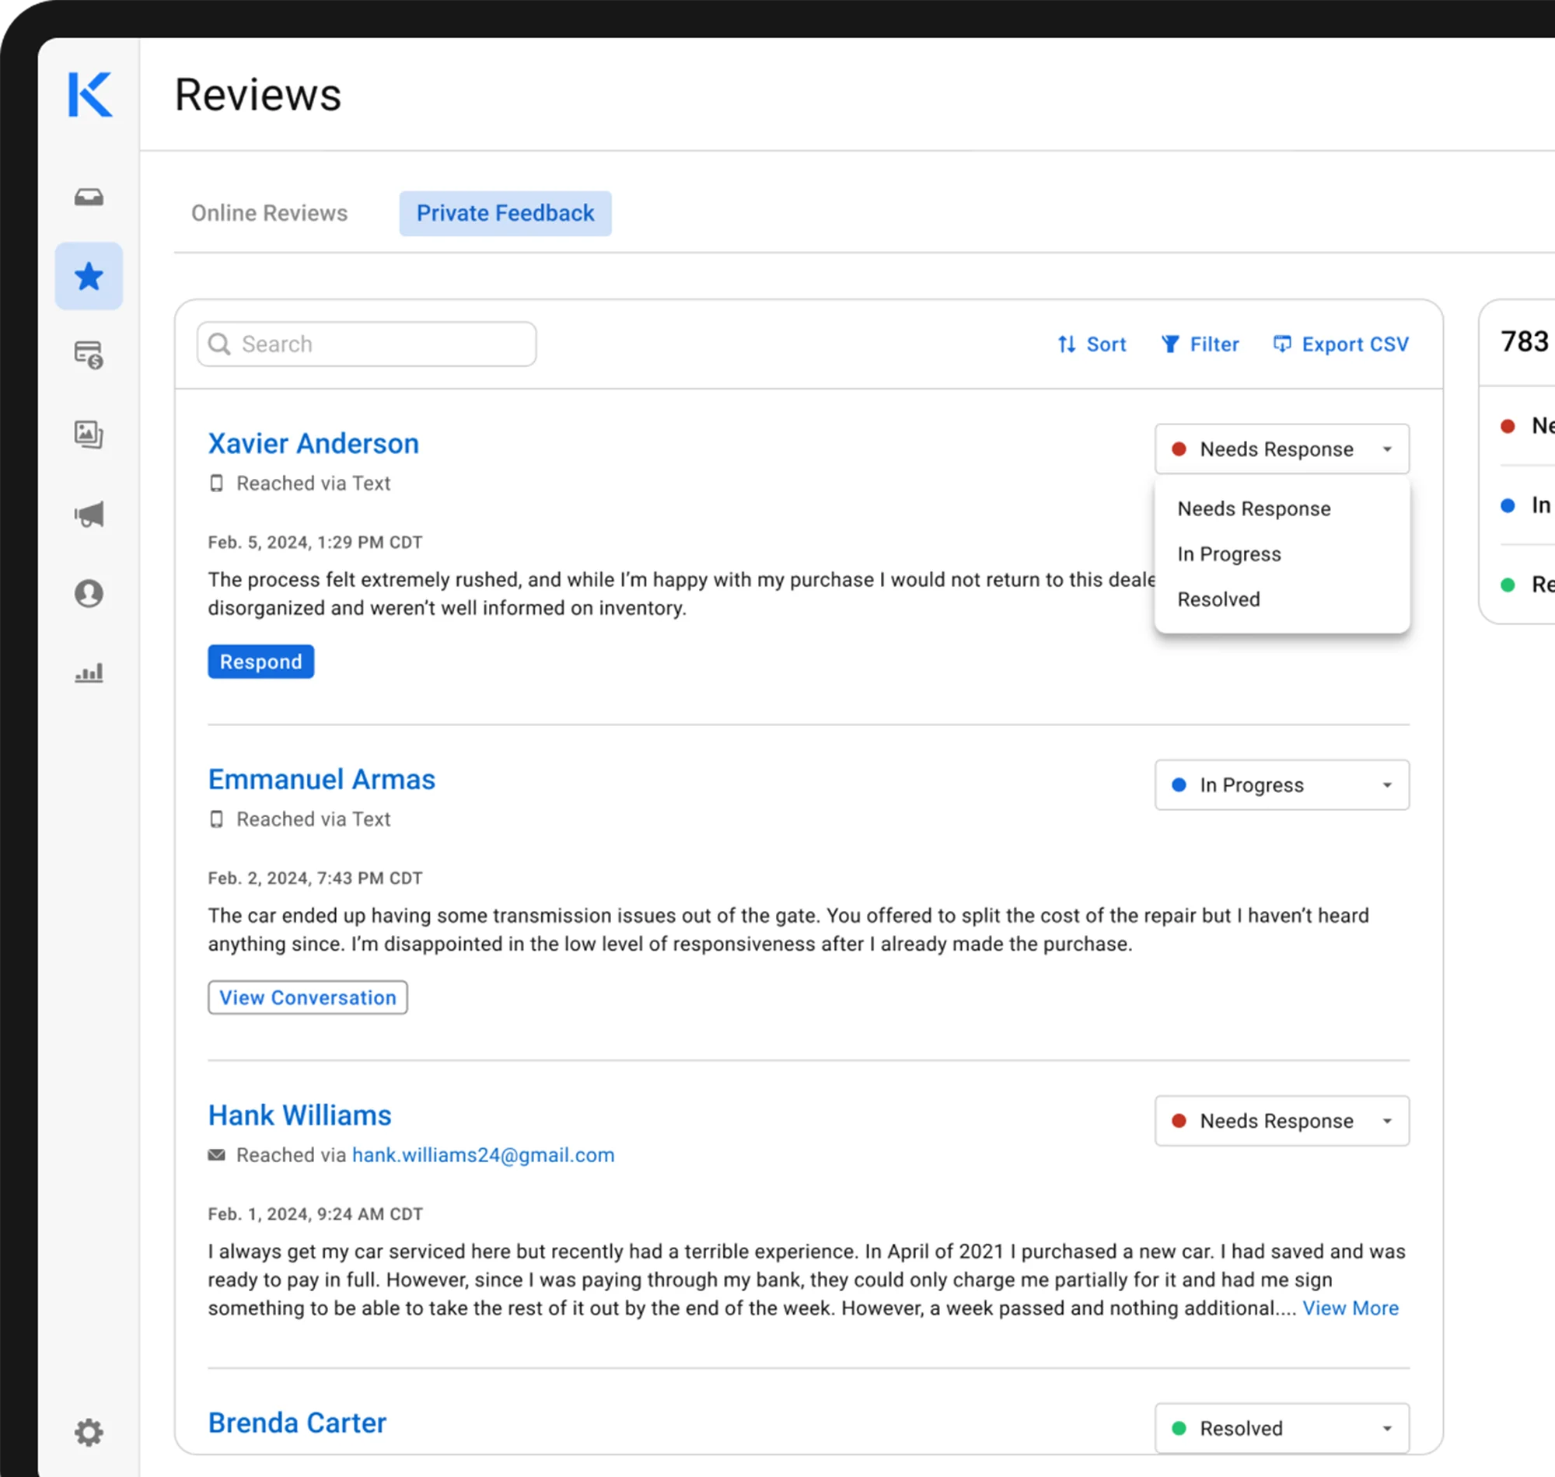This screenshot has height=1477, width=1555.
Task: Open View Conversation for Emmanuel Armas
Action: (307, 997)
